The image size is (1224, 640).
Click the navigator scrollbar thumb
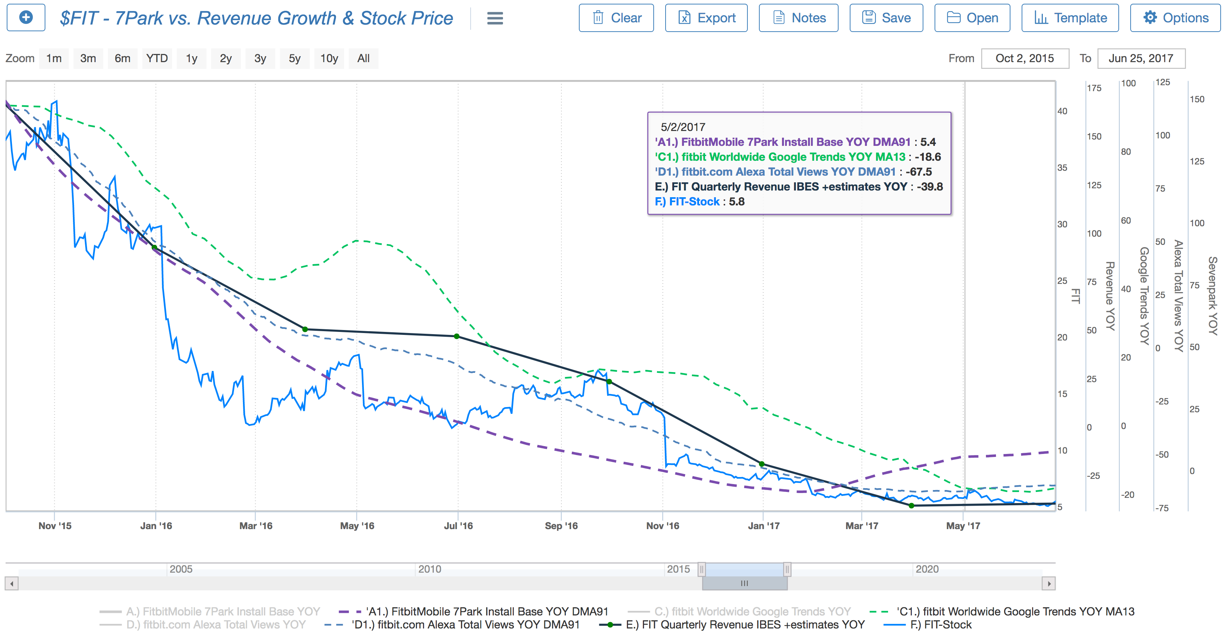744,583
